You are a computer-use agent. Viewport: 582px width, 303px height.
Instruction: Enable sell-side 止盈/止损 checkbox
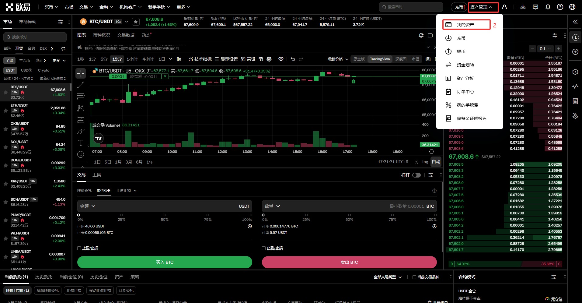pos(264,248)
